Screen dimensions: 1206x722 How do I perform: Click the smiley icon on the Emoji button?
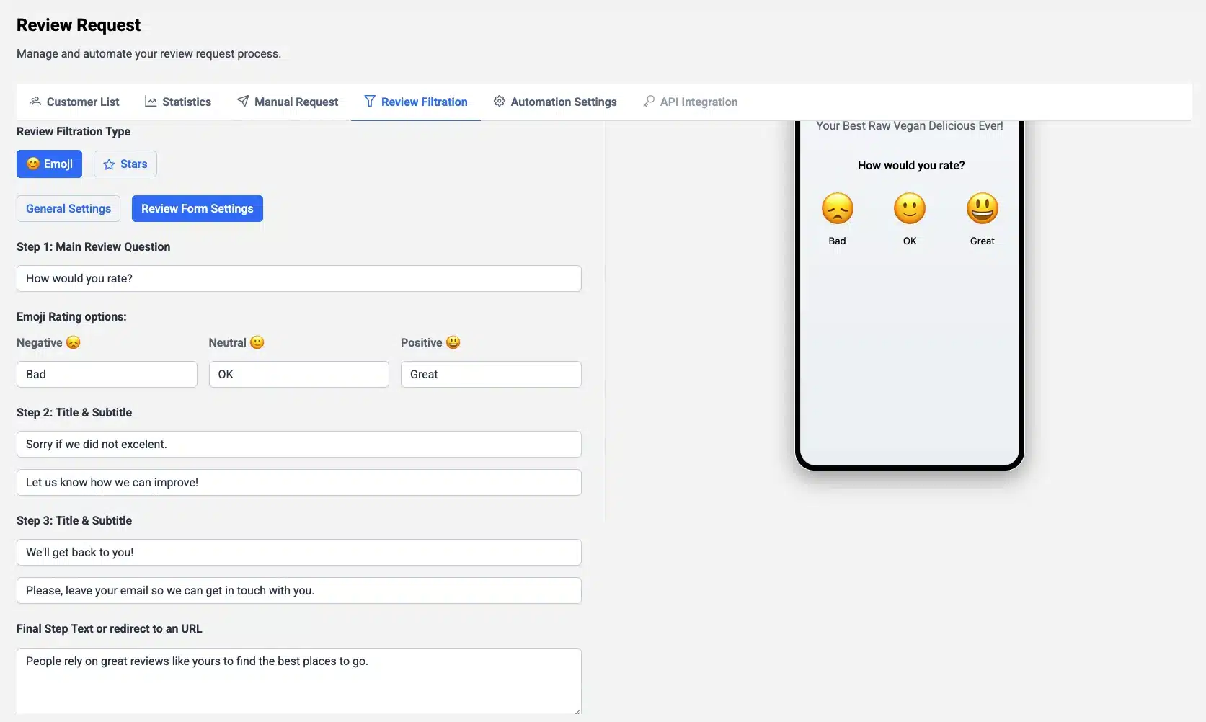point(32,164)
